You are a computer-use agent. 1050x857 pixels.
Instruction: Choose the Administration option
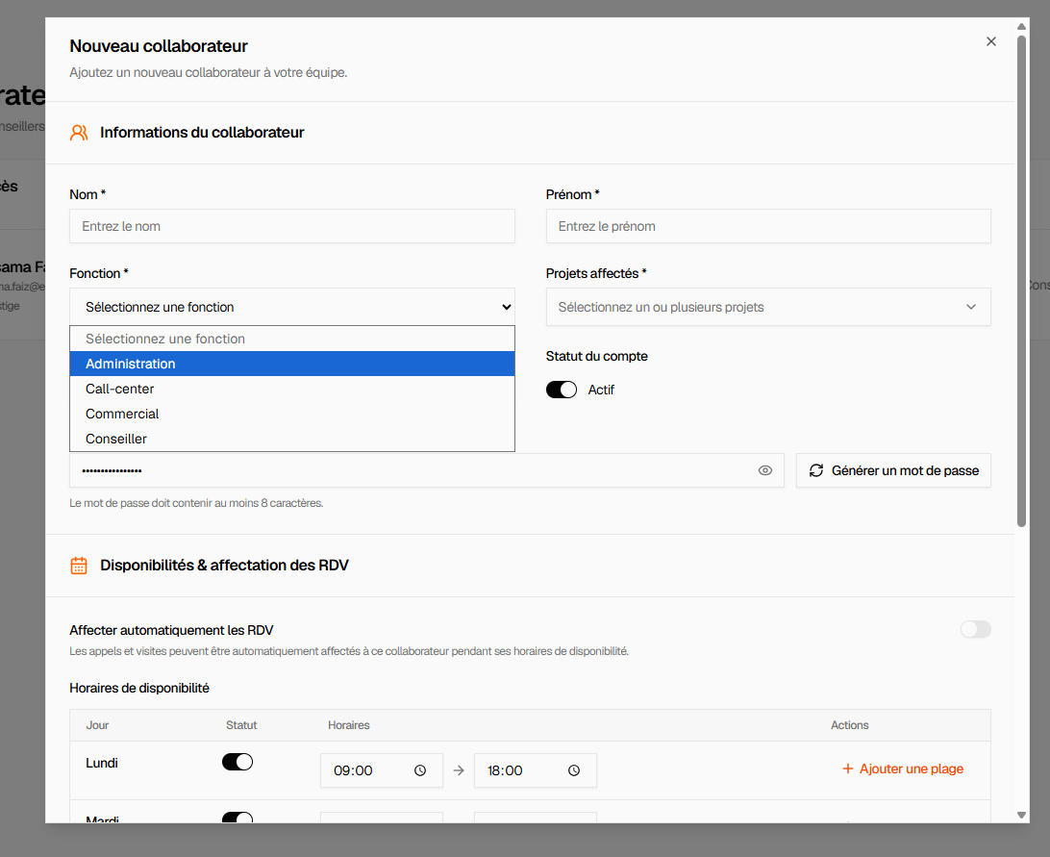point(292,364)
